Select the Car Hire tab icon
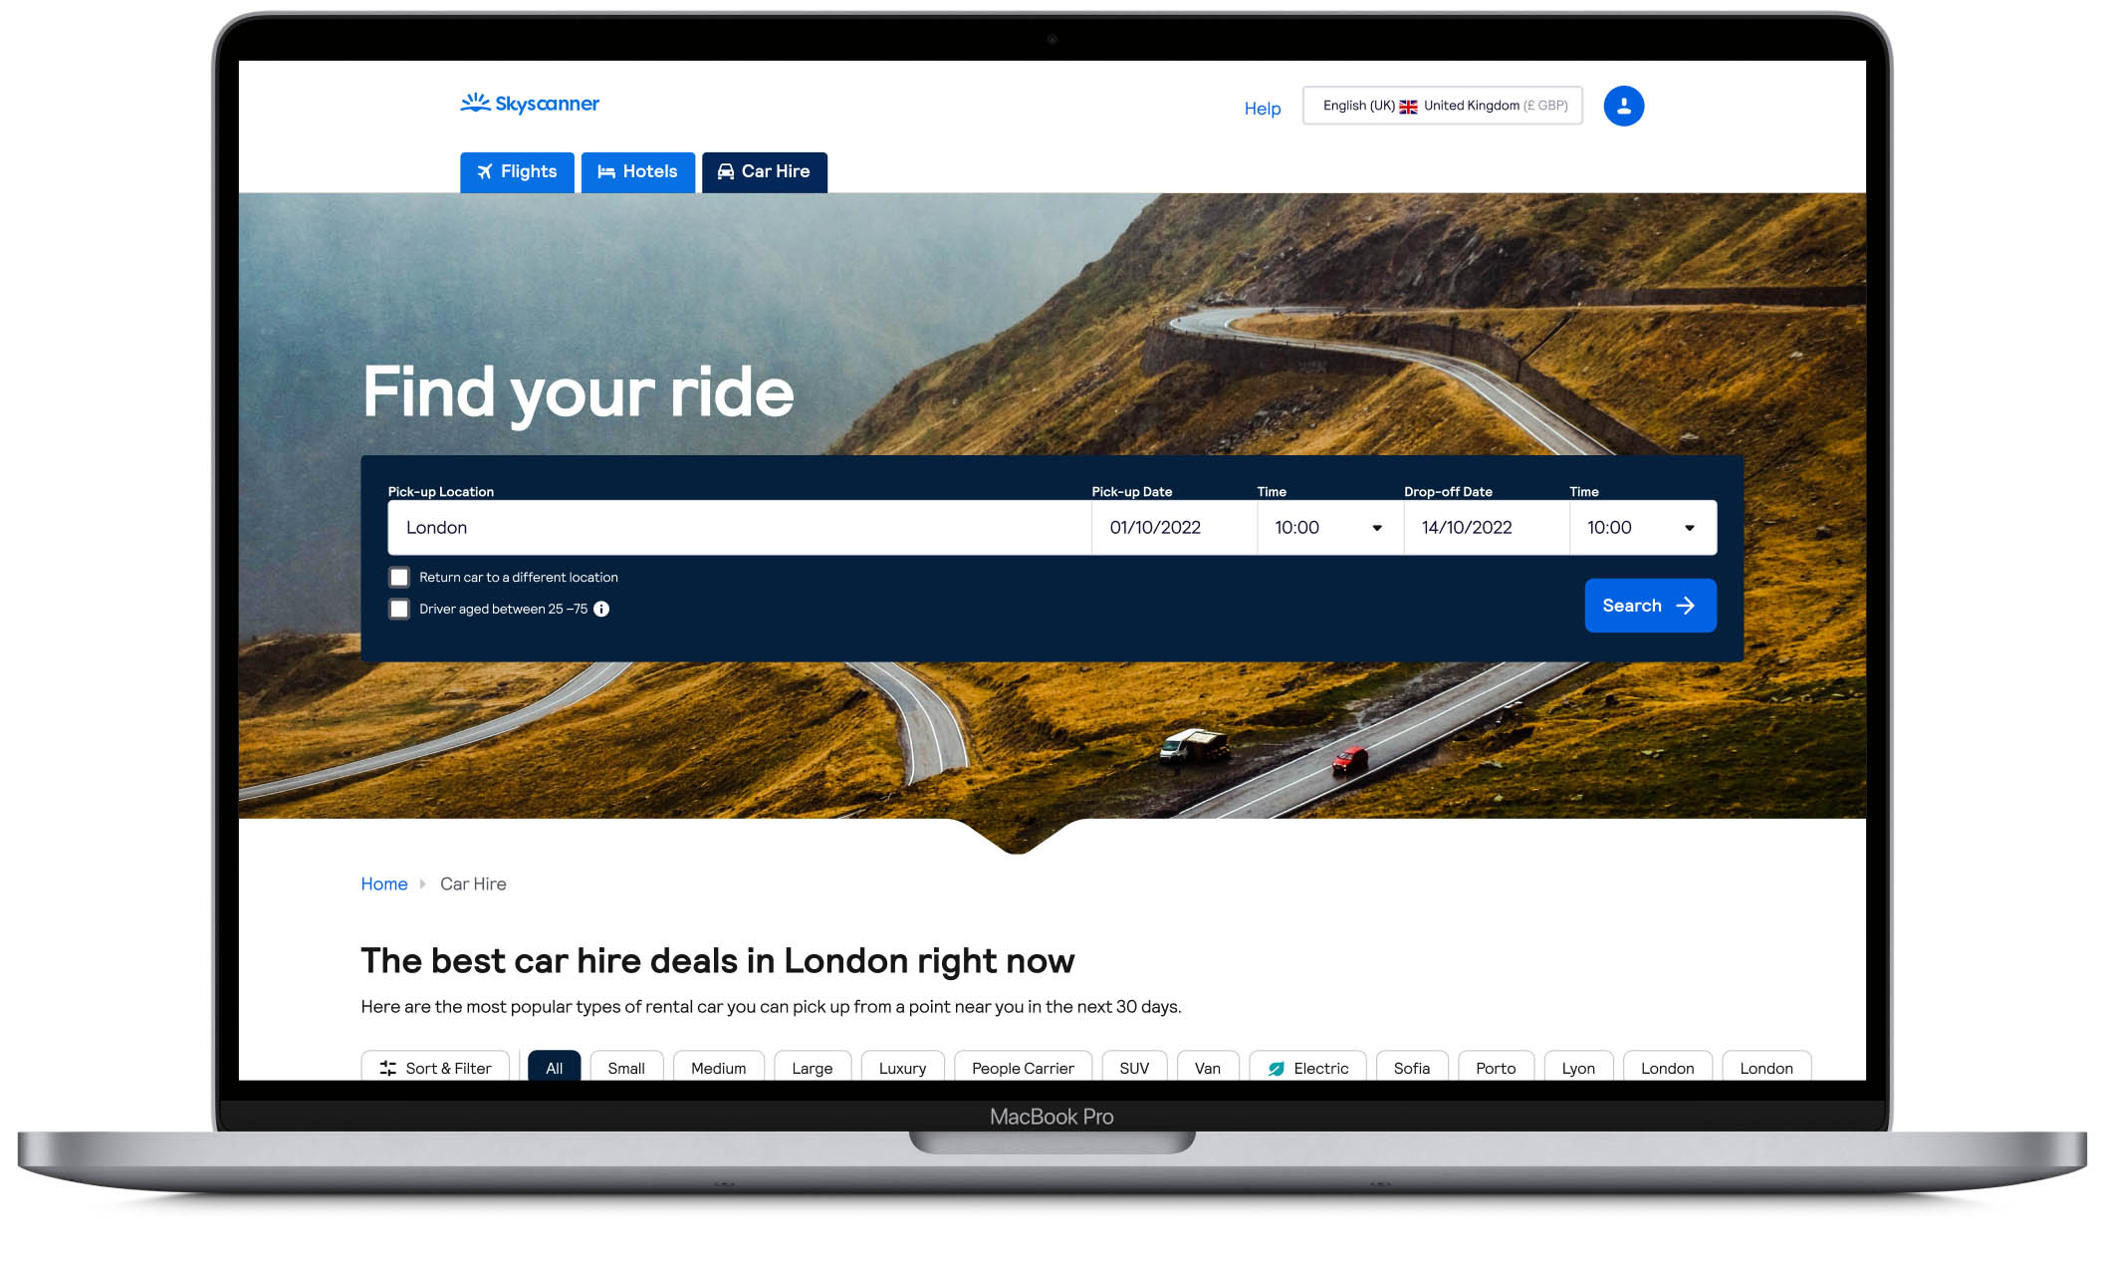 pyautogui.click(x=723, y=171)
